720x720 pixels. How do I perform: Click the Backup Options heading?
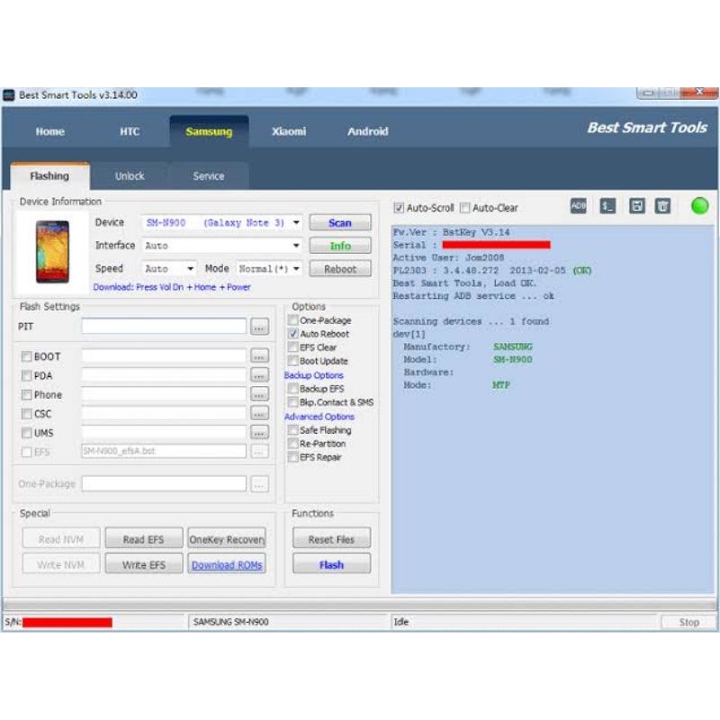coord(313,375)
